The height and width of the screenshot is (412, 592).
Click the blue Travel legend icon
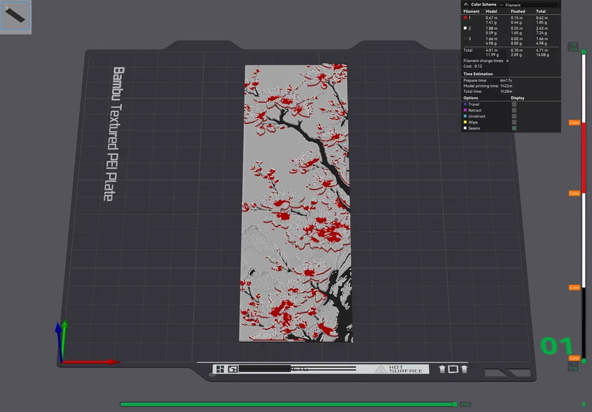tap(465, 104)
